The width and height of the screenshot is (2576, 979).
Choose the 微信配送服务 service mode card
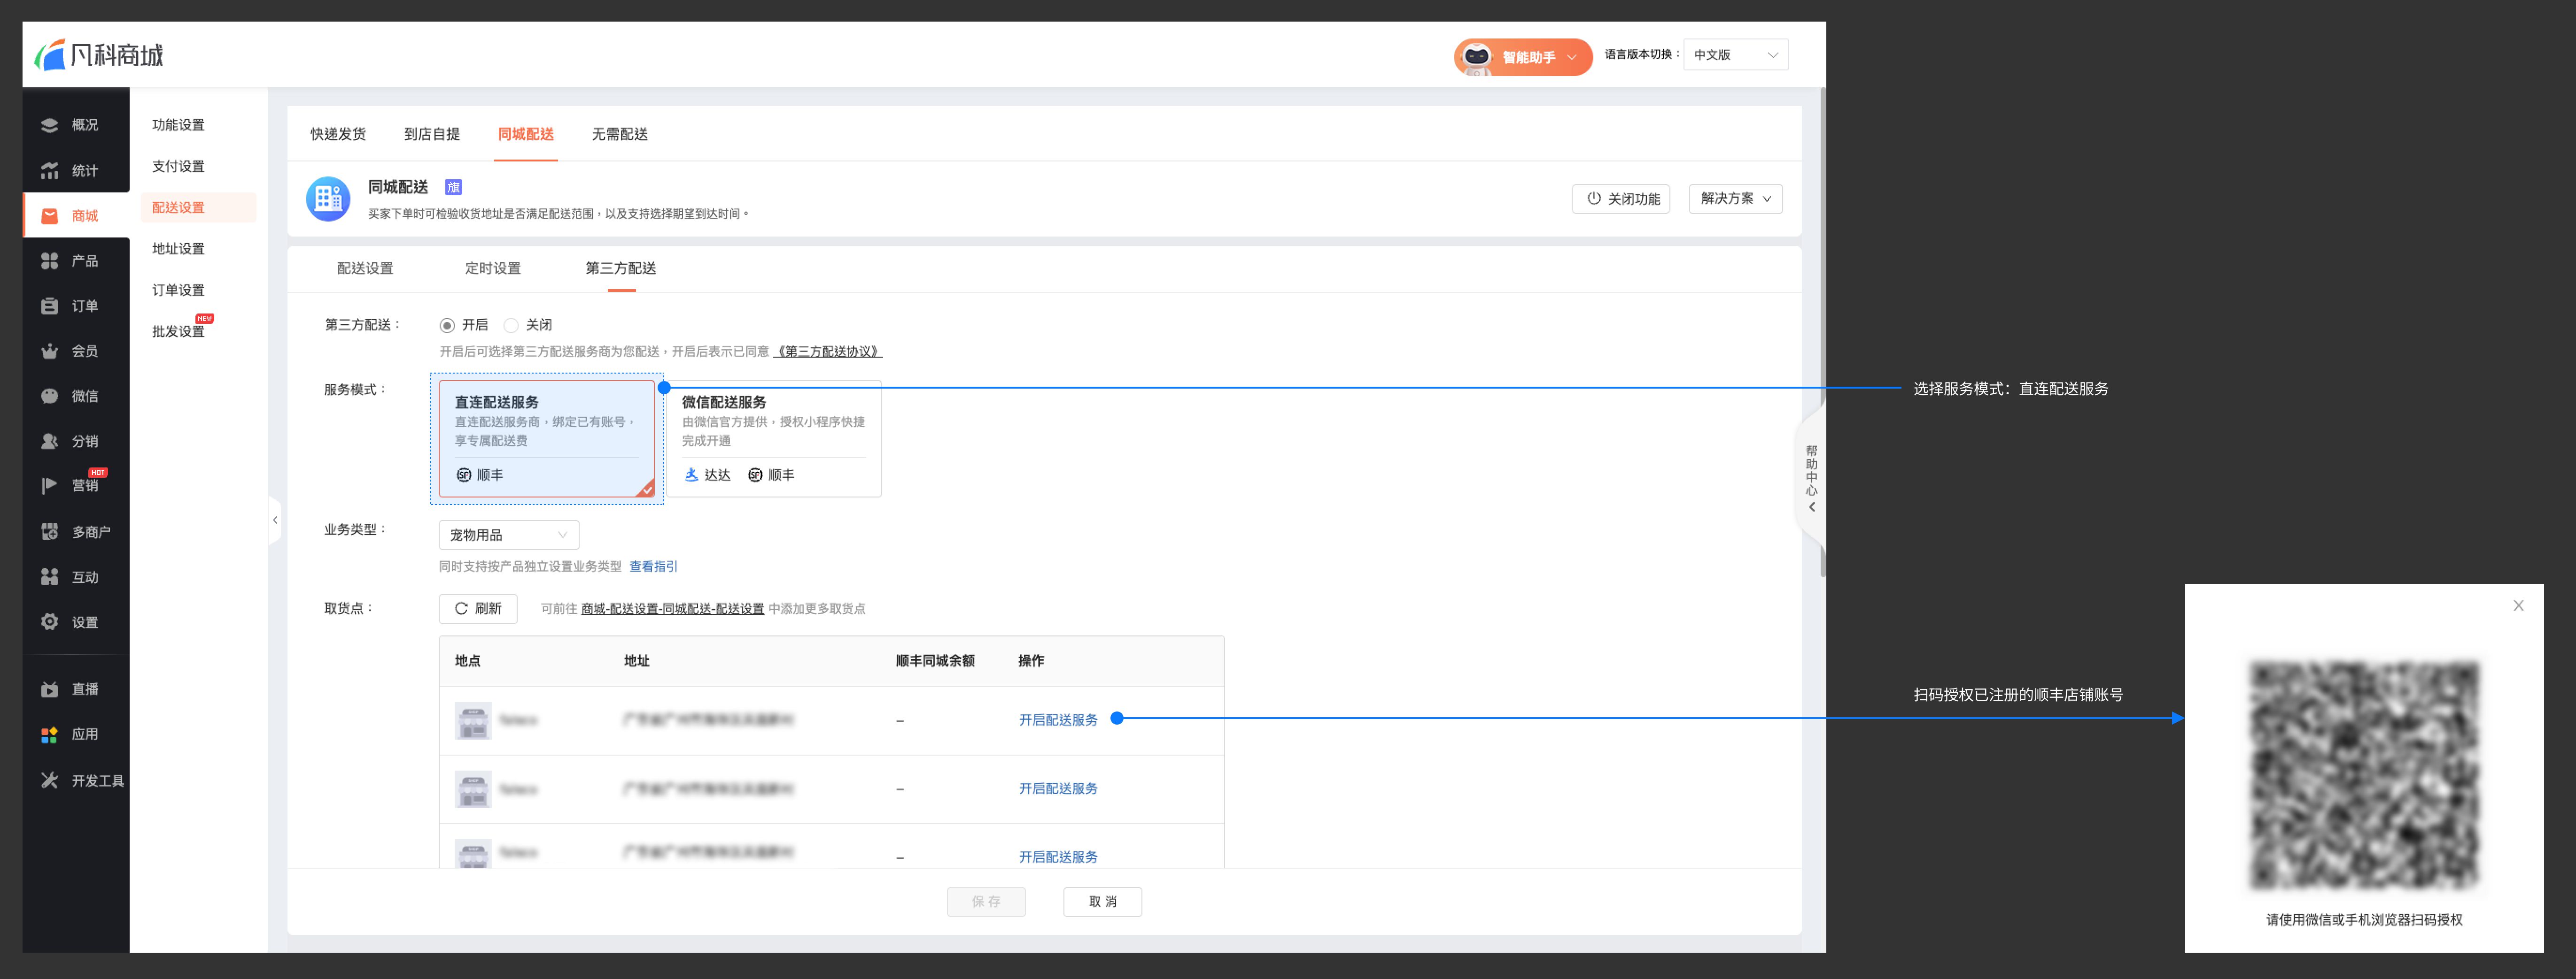[x=773, y=438]
